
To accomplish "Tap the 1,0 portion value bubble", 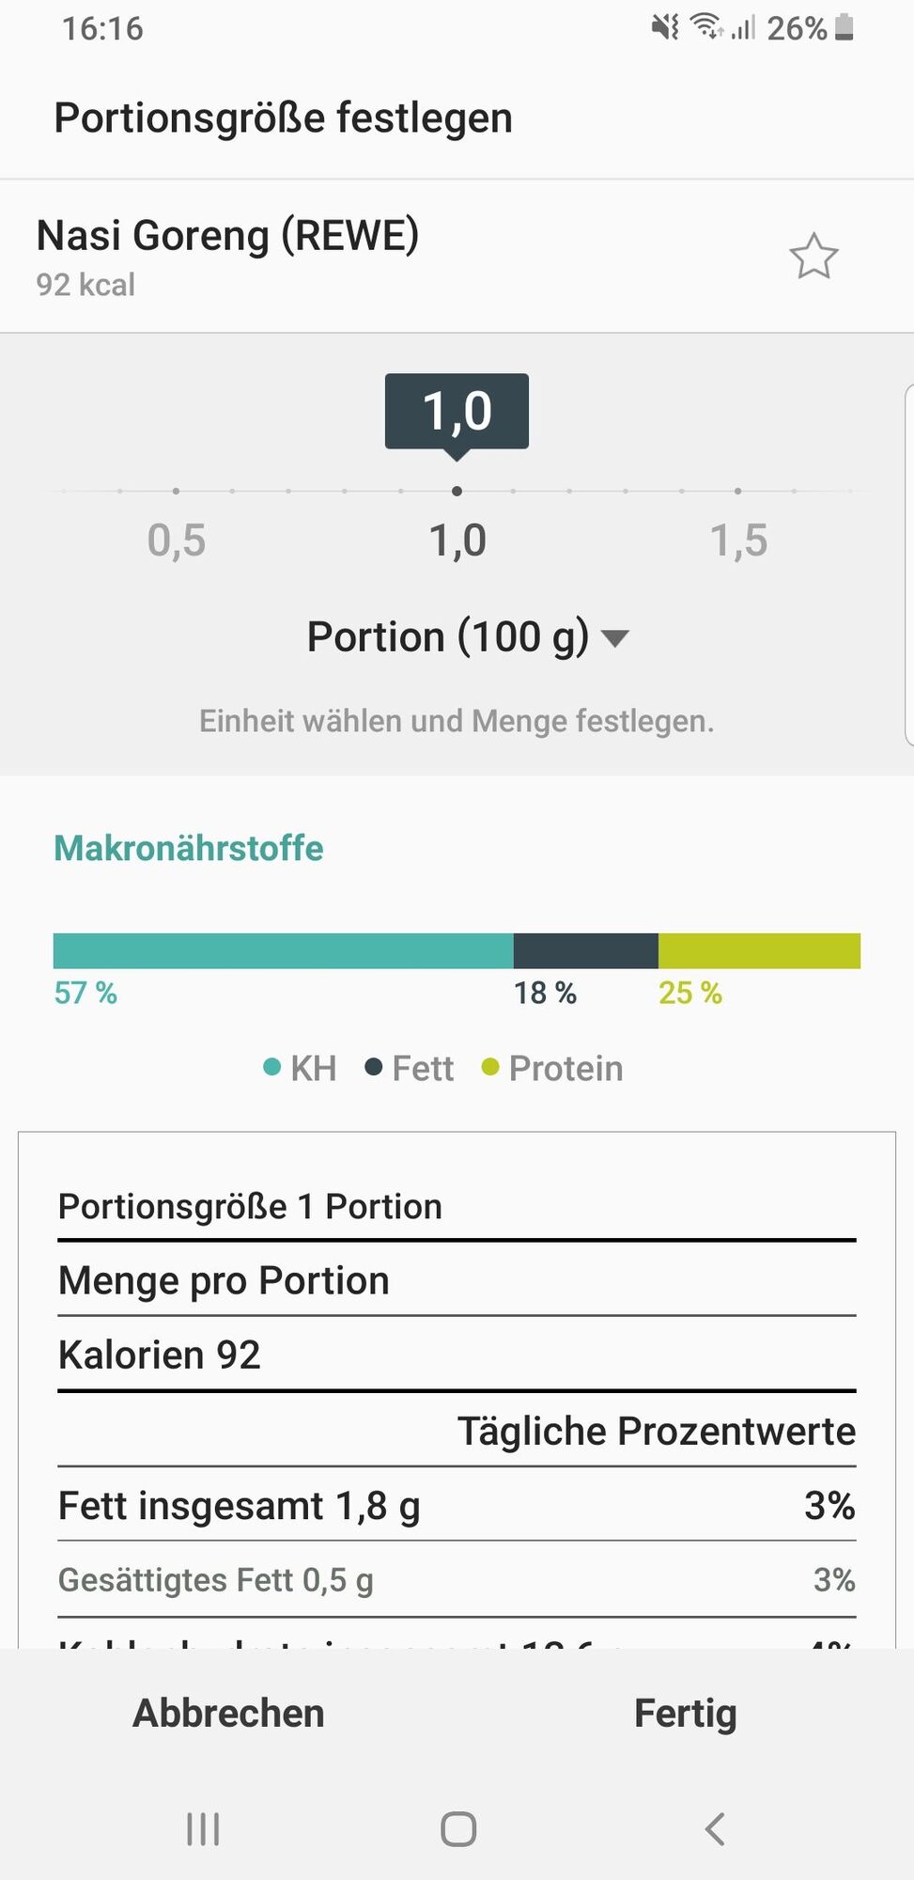I will click(457, 412).
